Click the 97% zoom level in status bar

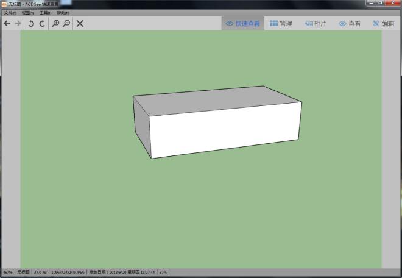[163, 273]
